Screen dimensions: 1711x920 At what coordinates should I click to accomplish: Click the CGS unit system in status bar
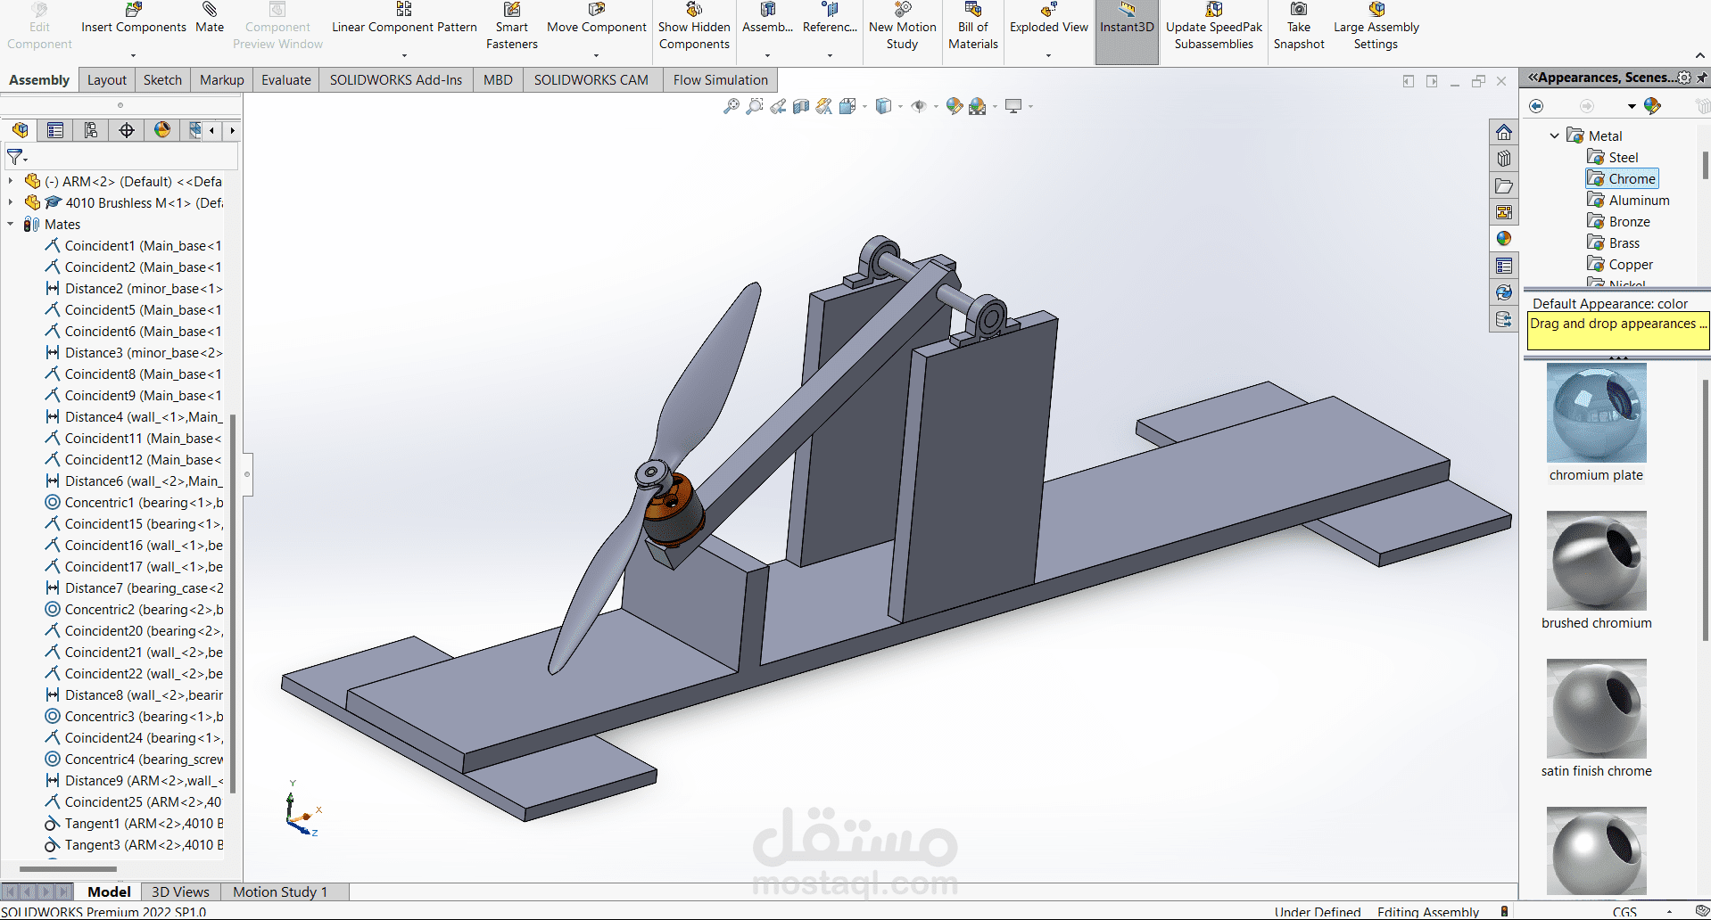coord(1624,912)
